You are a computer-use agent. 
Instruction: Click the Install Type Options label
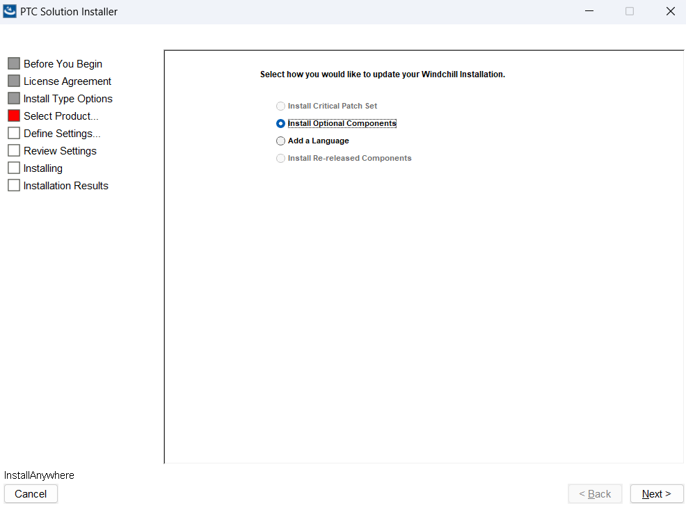[x=67, y=99]
